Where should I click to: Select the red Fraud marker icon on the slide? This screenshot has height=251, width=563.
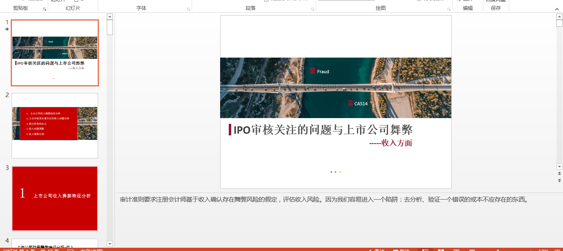point(312,71)
